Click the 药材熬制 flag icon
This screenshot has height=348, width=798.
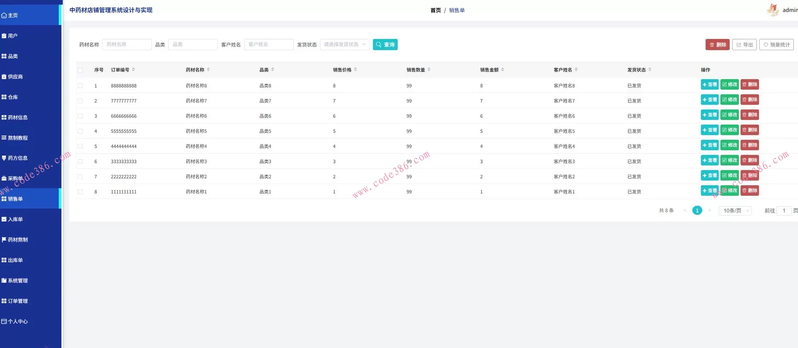4,239
